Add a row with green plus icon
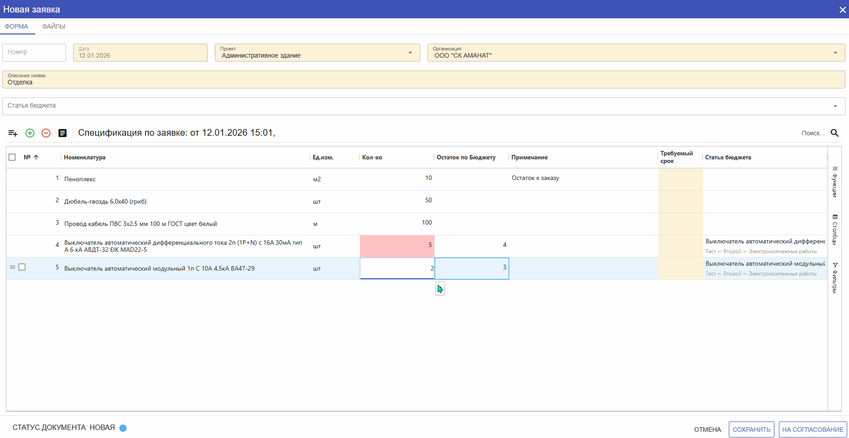 [30, 133]
